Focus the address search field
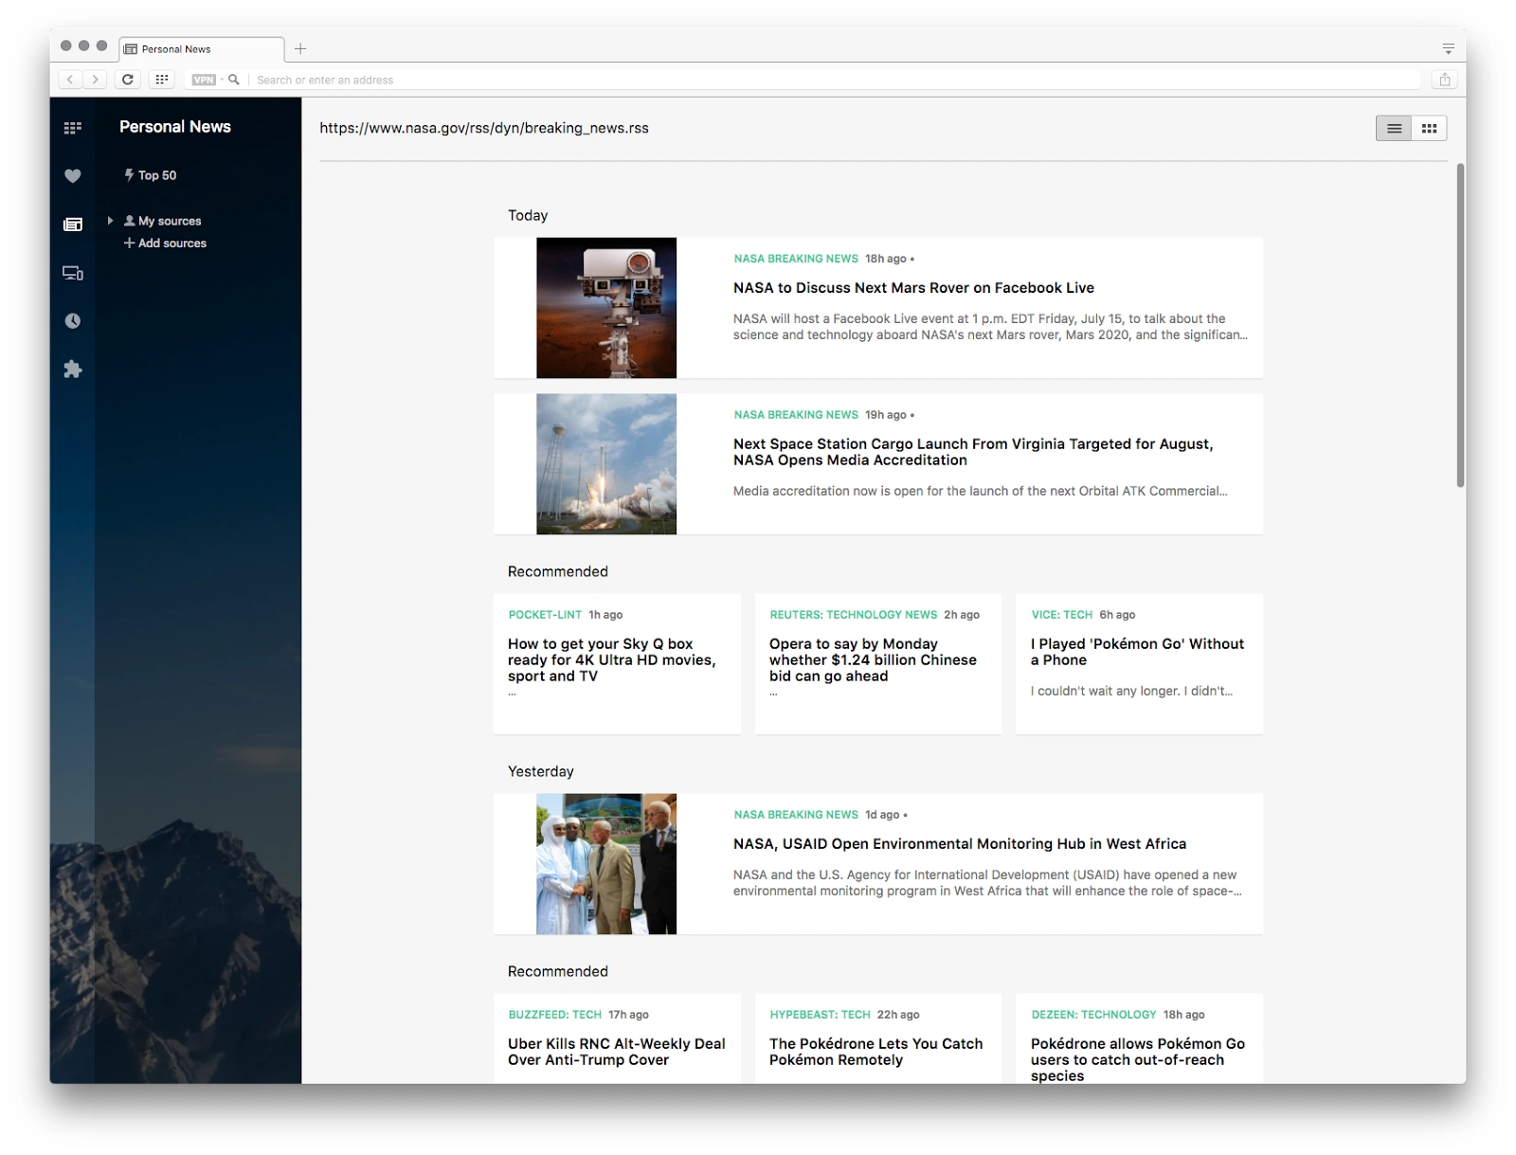This screenshot has height=1155, width=1516. click(834, 80)
